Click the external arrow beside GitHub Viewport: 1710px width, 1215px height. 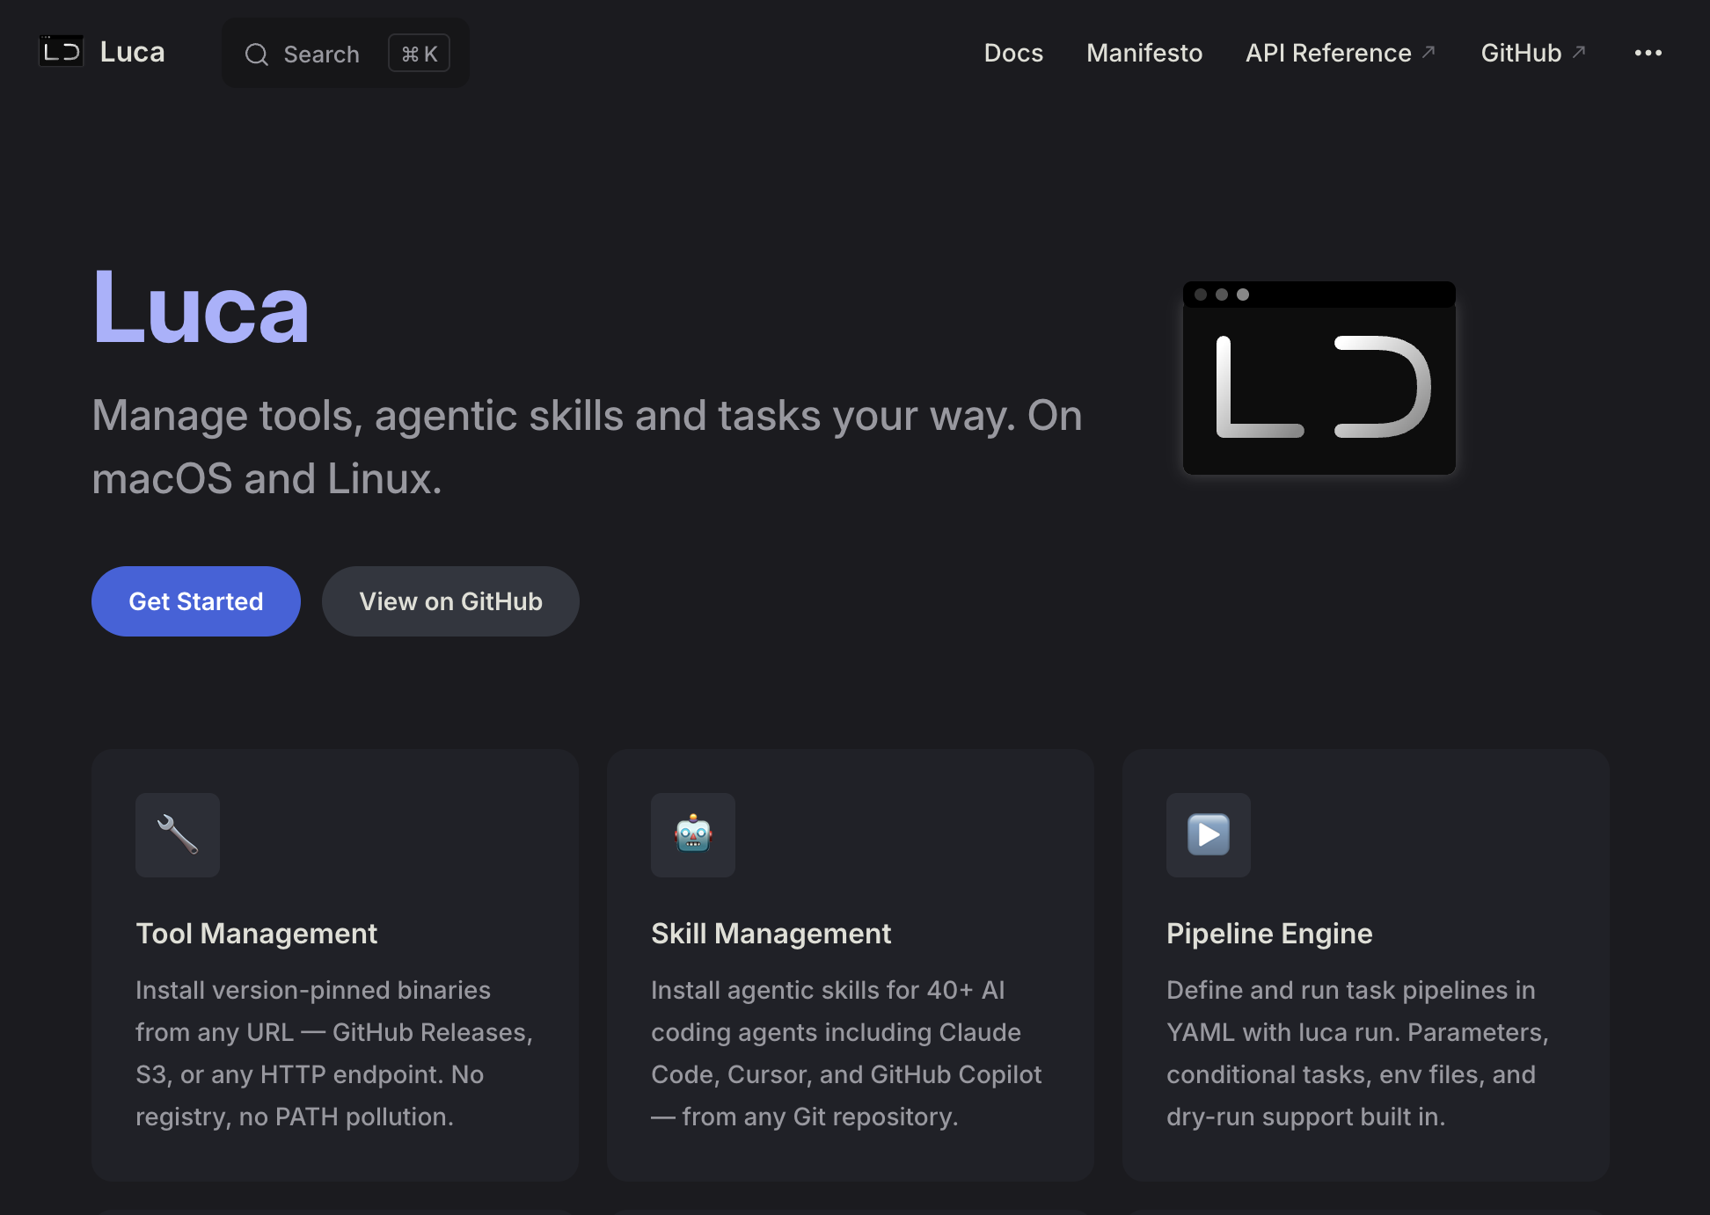(x=1579, y=52)
